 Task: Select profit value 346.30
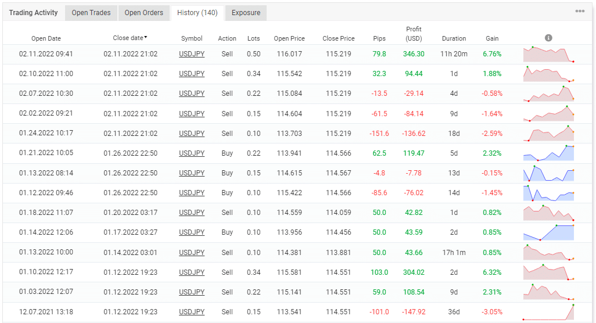pyautogui.click(x=414, y=54)
